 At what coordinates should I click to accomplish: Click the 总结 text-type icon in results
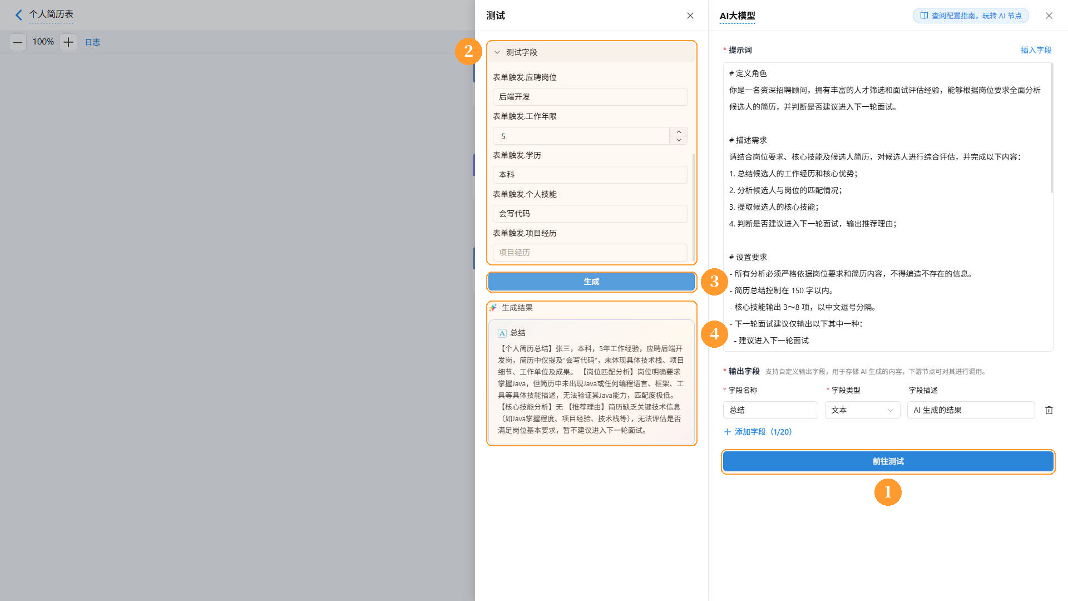(x=502, y=333)
